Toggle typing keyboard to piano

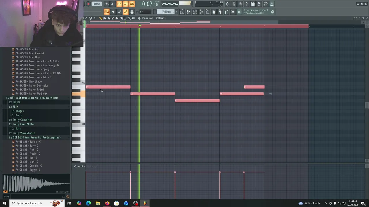[107, 12]
